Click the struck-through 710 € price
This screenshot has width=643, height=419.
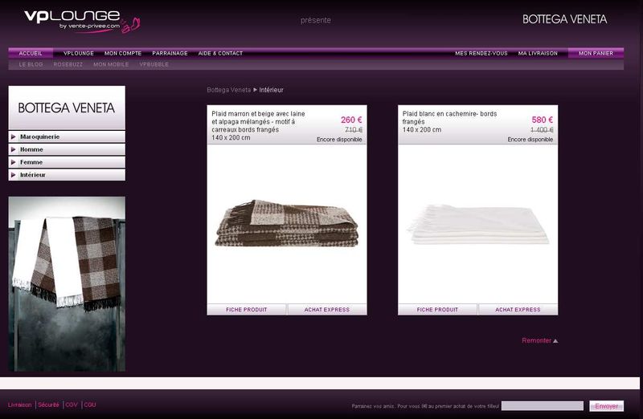click(354, 130)
